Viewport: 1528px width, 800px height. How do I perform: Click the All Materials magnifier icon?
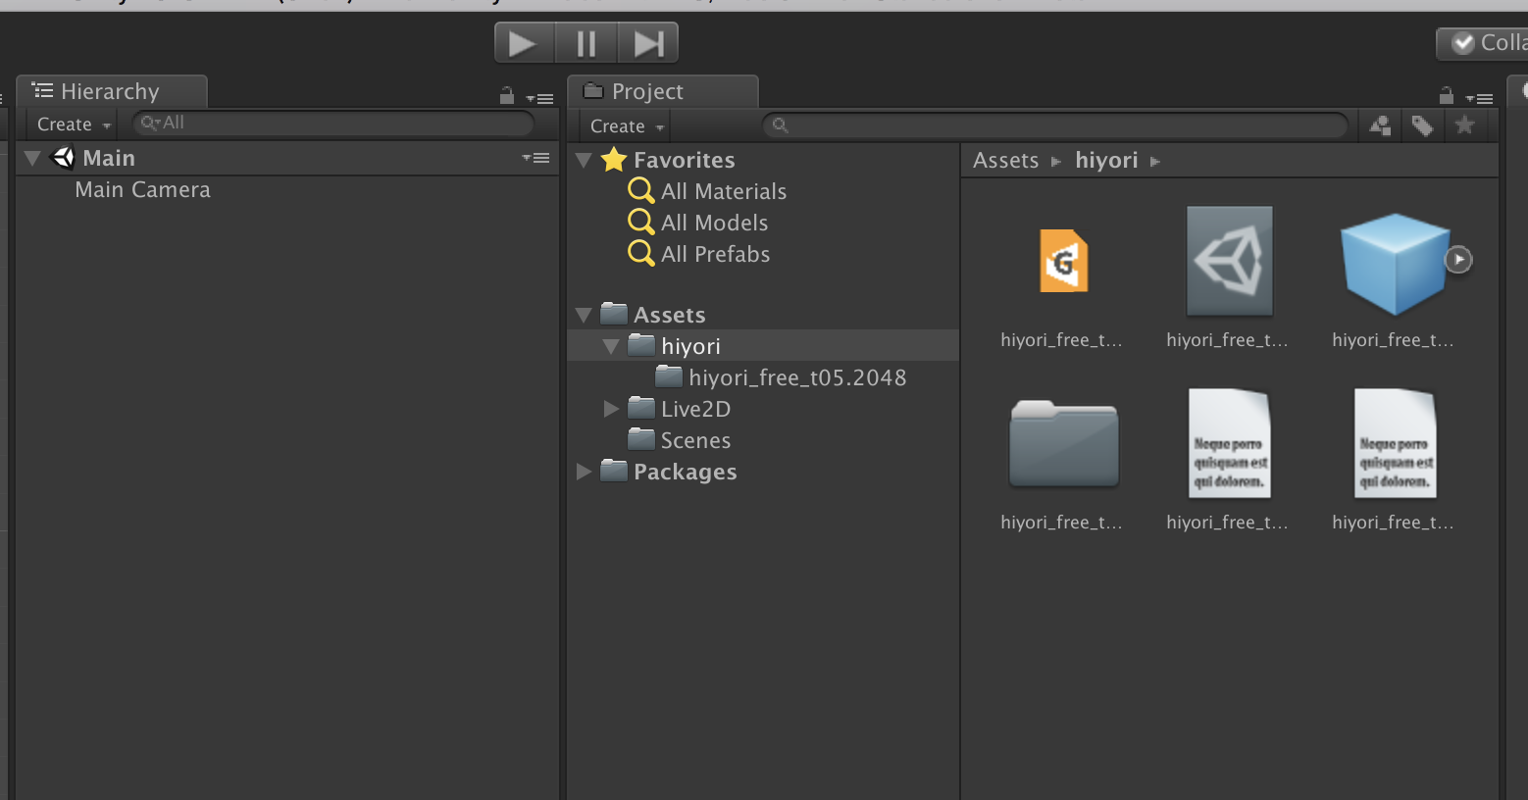point(641,191)
